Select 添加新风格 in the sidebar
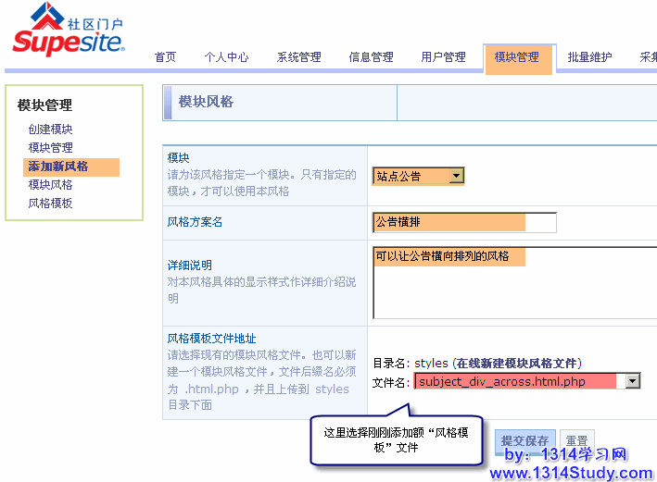The image size is (657, 482). pyautogui.click(x=58, y=167)
